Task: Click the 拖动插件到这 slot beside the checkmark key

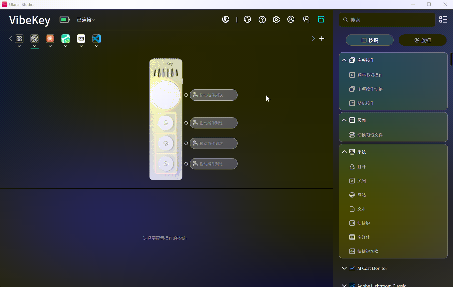Action: (213, 143)
